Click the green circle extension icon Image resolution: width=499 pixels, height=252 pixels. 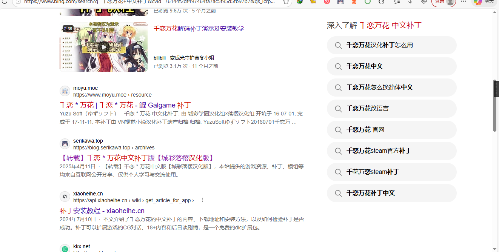pyautogui.click(x=367, y=2)
